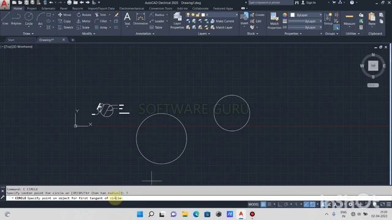Activate the Trim tool
Screen dimensions: 392x220
click(100, 15)
